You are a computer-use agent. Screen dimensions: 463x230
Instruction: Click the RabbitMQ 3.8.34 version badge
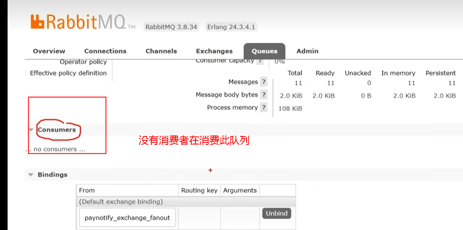tap(171, 27)
